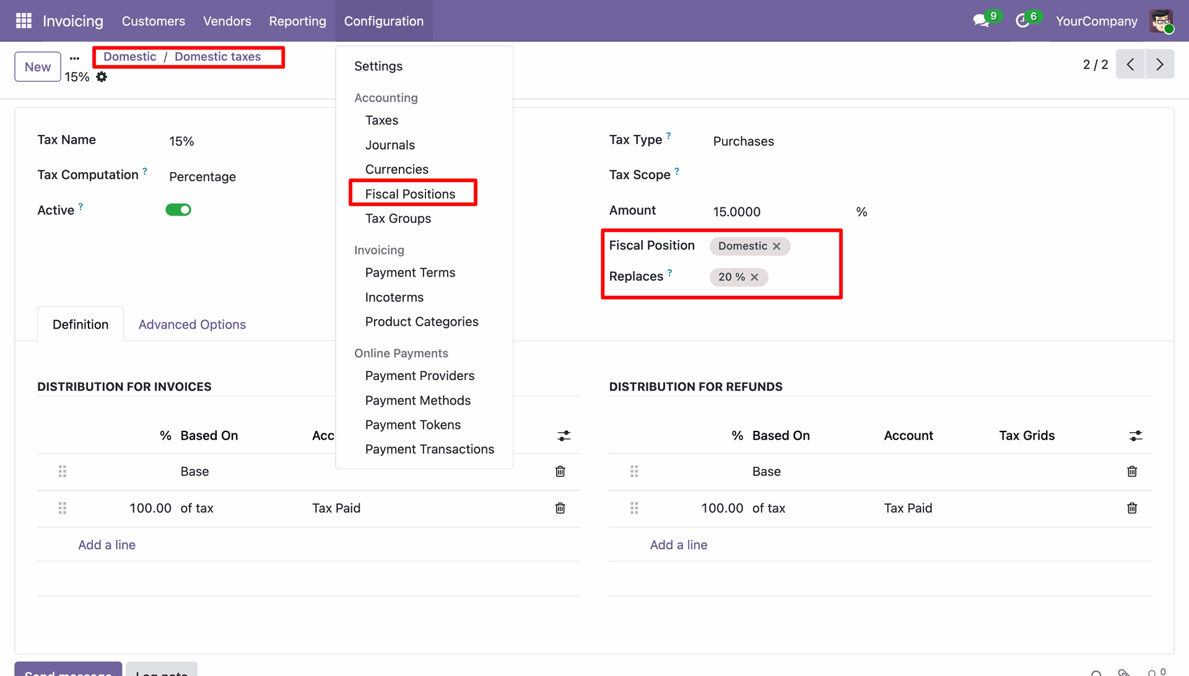1189x676 pixels.
Task: Go to the previous record arrow
Action: pos(1130,64)
